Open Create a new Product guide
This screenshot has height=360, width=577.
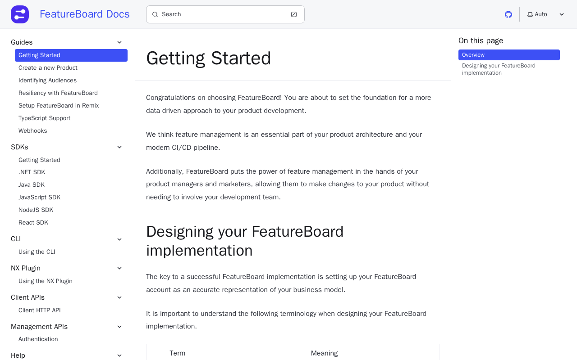tap(48, 68)
